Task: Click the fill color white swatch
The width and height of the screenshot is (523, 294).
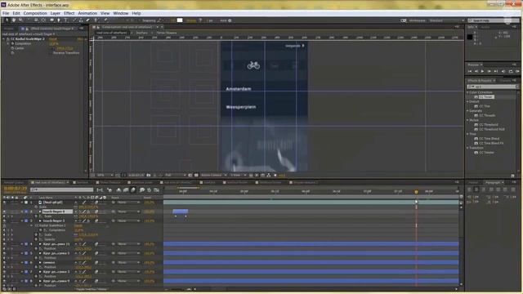Action: pyautogui.click(x=180, y=20)
